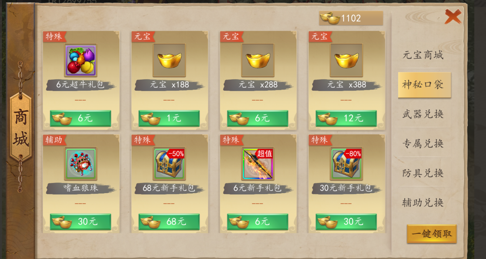Purchase 元宝 x388 for 12元
Image resolution: width=486 pixels, height=259 pixels.
346,118
